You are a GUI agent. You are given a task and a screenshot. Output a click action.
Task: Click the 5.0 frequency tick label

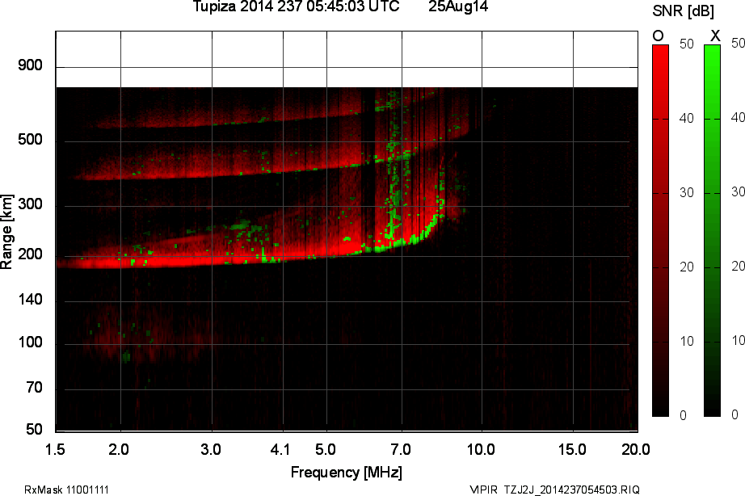point(326,449)
